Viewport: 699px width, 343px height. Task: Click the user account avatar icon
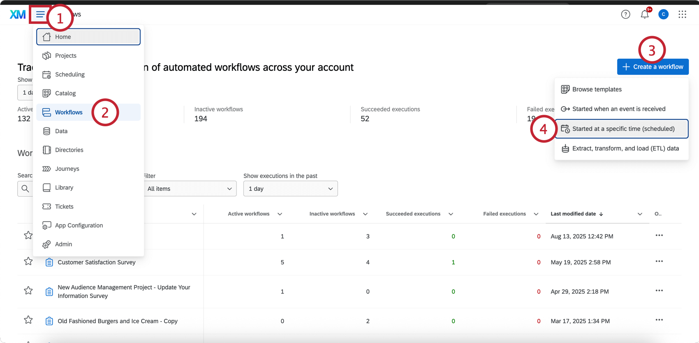coord(663,14)
